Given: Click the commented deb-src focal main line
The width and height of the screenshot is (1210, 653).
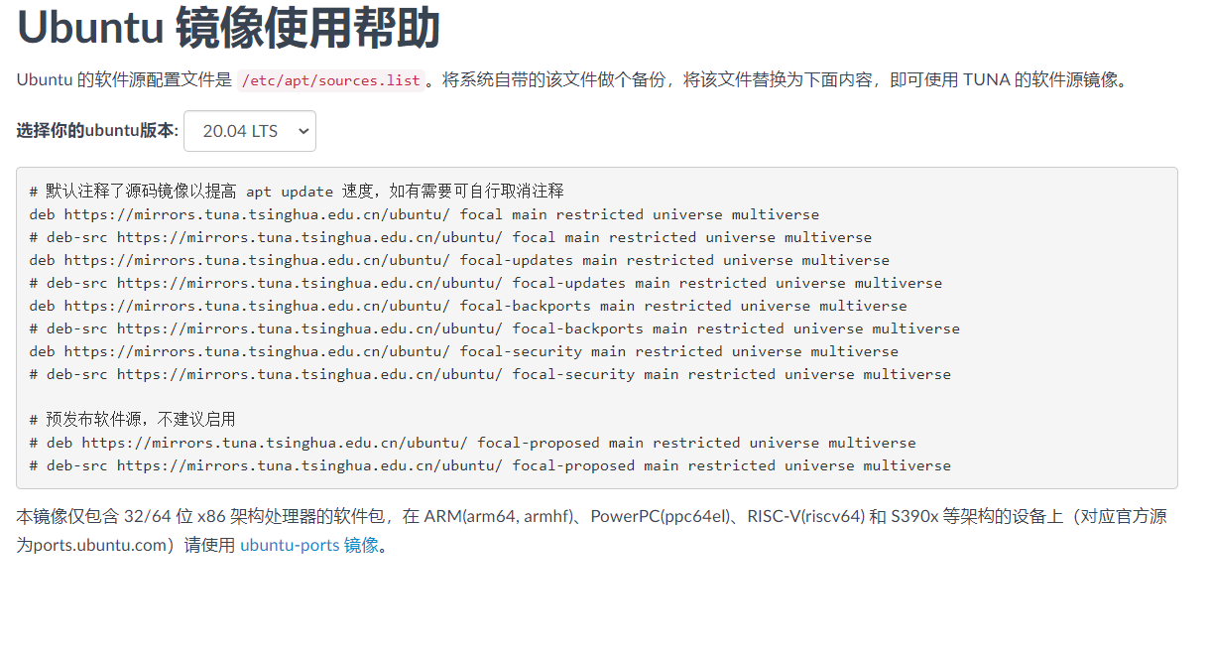Looking at the screenshot, I should (x=450, y=237).
